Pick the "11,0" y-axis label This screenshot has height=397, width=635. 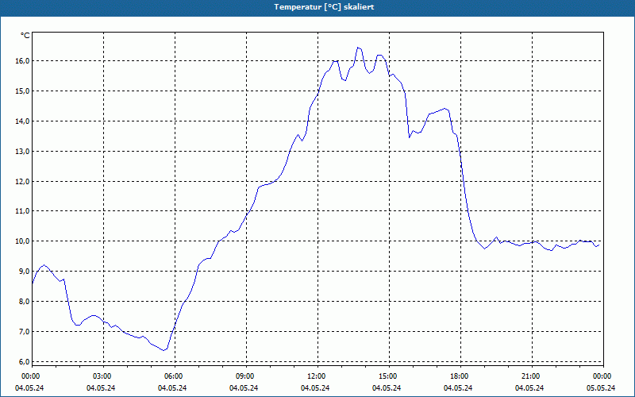22,211
